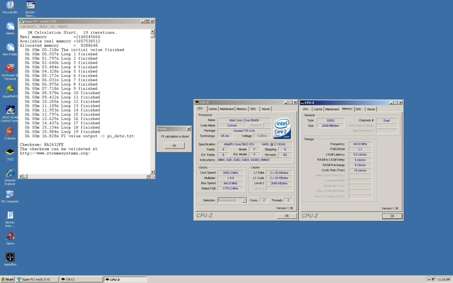The image size is (453, 283).
Task: Switch to SPD tab in left CPU-Z
Action: point(253,109)
